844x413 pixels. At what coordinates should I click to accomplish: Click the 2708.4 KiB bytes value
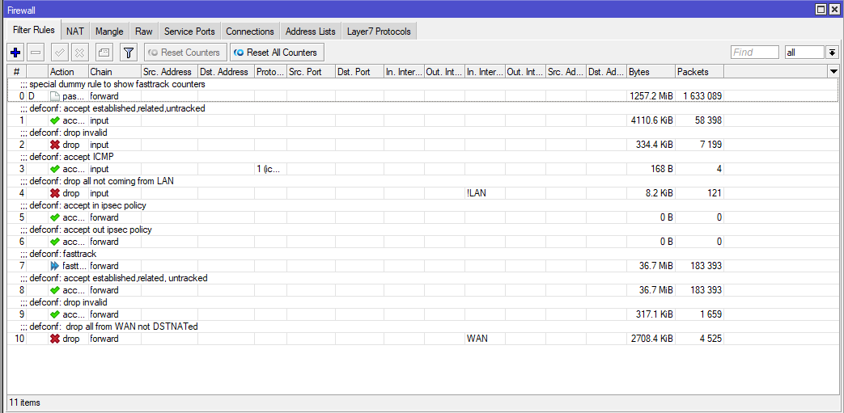point(651,339)
